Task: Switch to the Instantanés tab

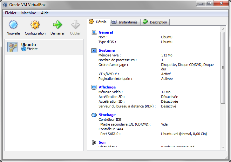Action: pos(125,22)
